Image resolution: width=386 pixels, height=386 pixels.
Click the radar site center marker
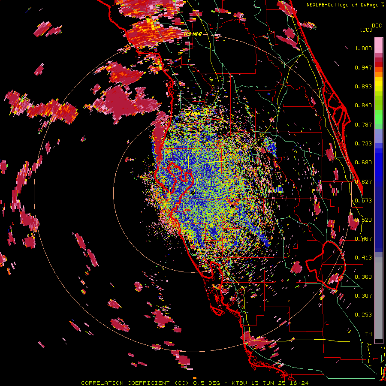coord(193,193)
